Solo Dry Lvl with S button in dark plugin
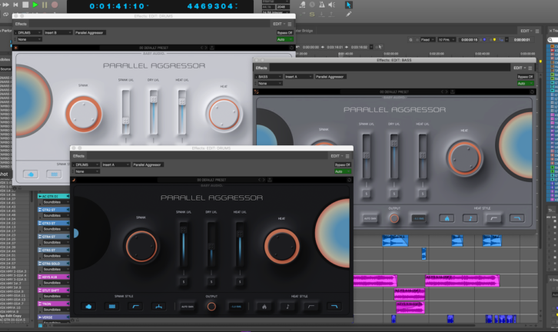 211,282
